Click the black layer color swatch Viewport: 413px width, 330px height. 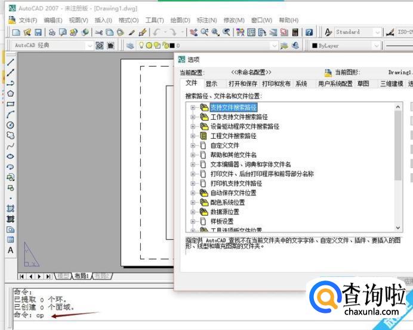[172, 46]
